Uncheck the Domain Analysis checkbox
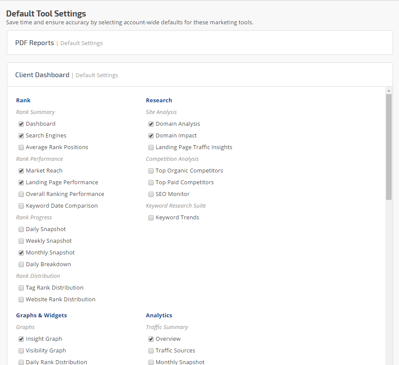 [151, 124]
